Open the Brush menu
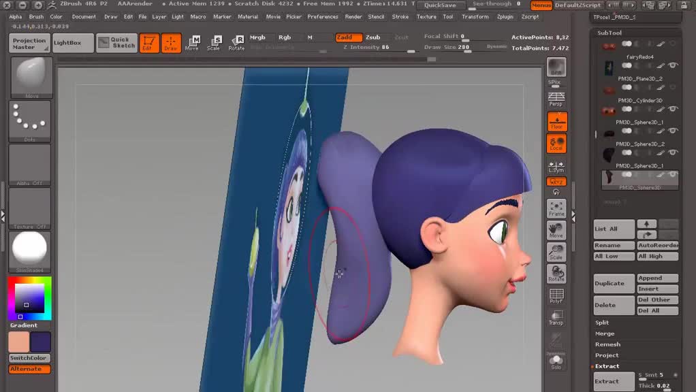The width and height of the screenshot is (696, 392). tap(36, 17)
